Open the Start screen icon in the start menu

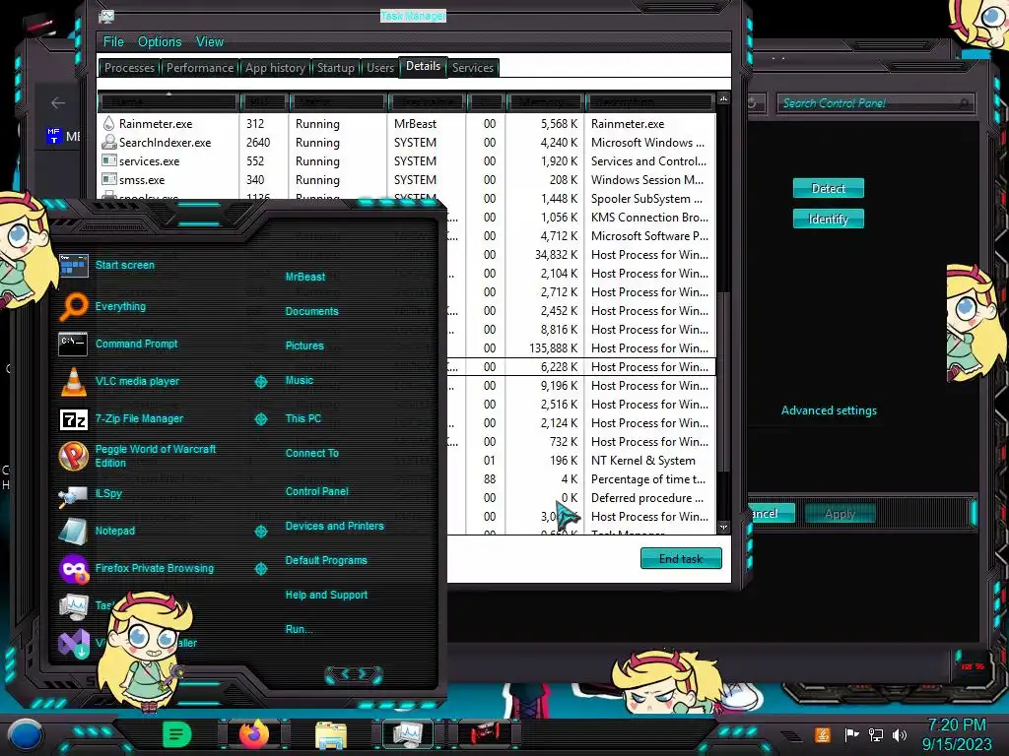pos(73,265)
